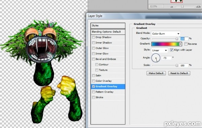The height and width of the screenshot is (128, 202).
Task: Enable the Stroke effect checkbox
Action: (x=93, y=98)
